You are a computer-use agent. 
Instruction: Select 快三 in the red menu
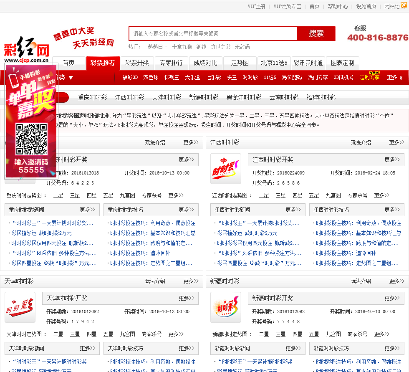[x=232, y=78]
